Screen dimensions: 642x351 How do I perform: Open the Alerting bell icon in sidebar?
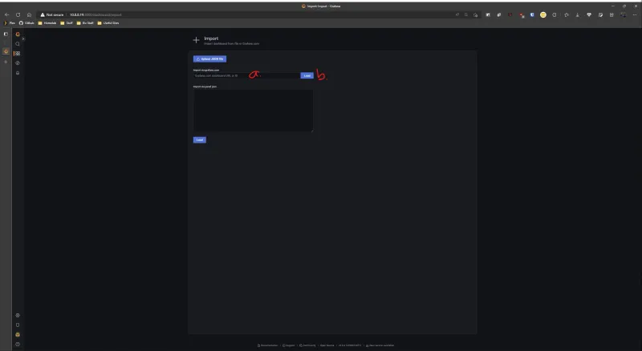pyautogui.click(x=18, y=73)
